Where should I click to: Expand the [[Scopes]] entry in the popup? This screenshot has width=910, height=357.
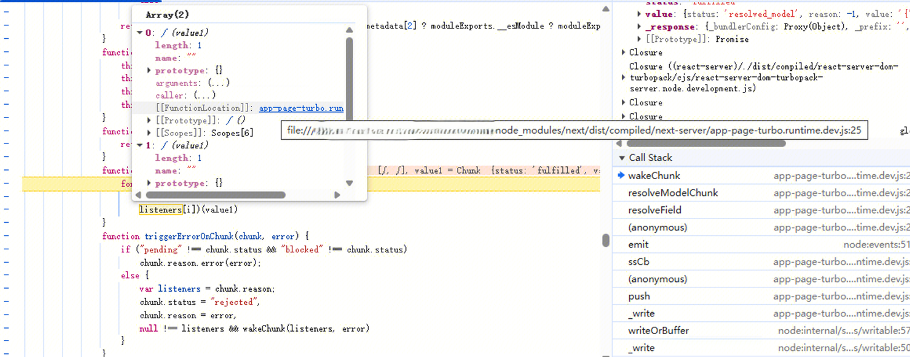[x=149, y=133]
